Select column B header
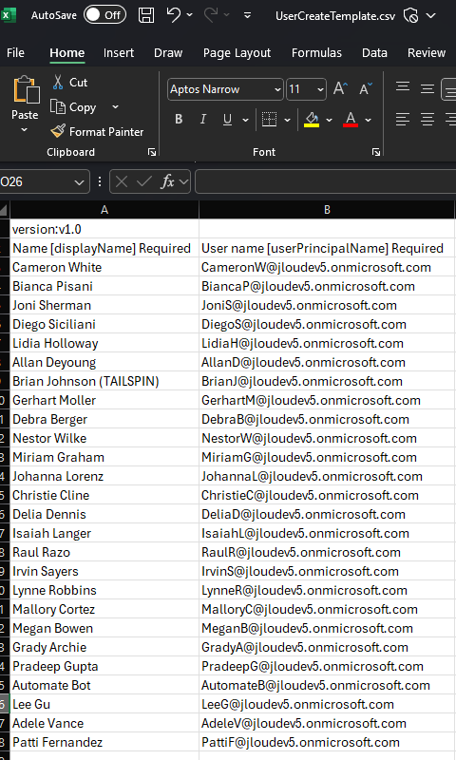This screenshot has height=760, width=456. [x=327, y=210]
